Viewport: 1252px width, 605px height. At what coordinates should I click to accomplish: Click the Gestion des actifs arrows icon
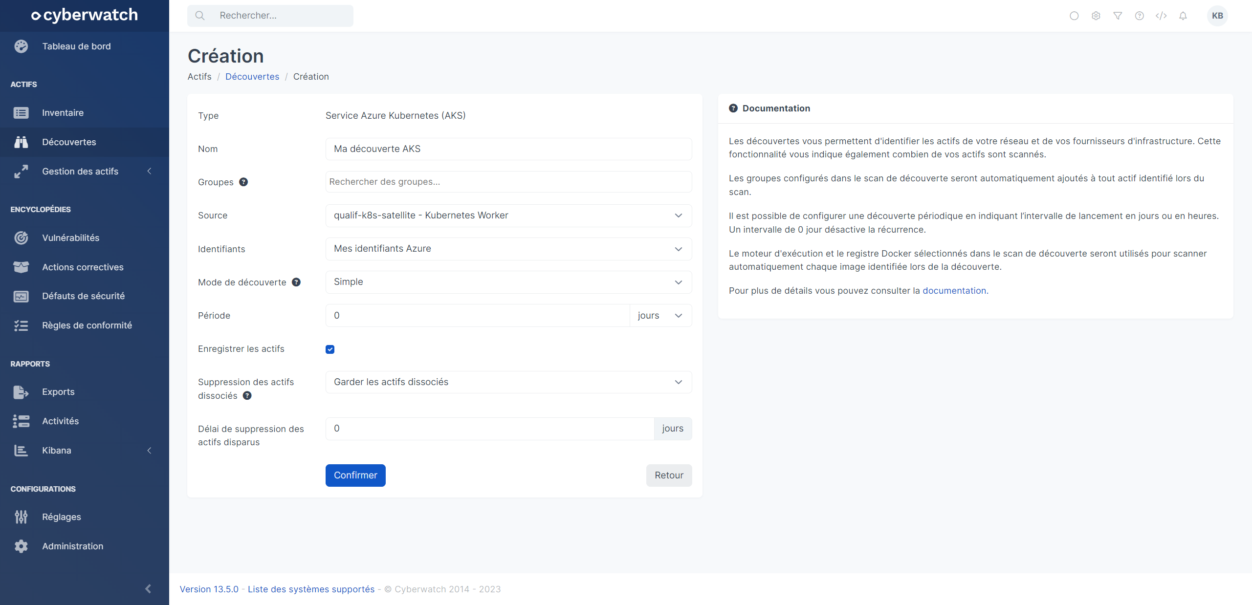pyautogui.click(x=21, y=172)
